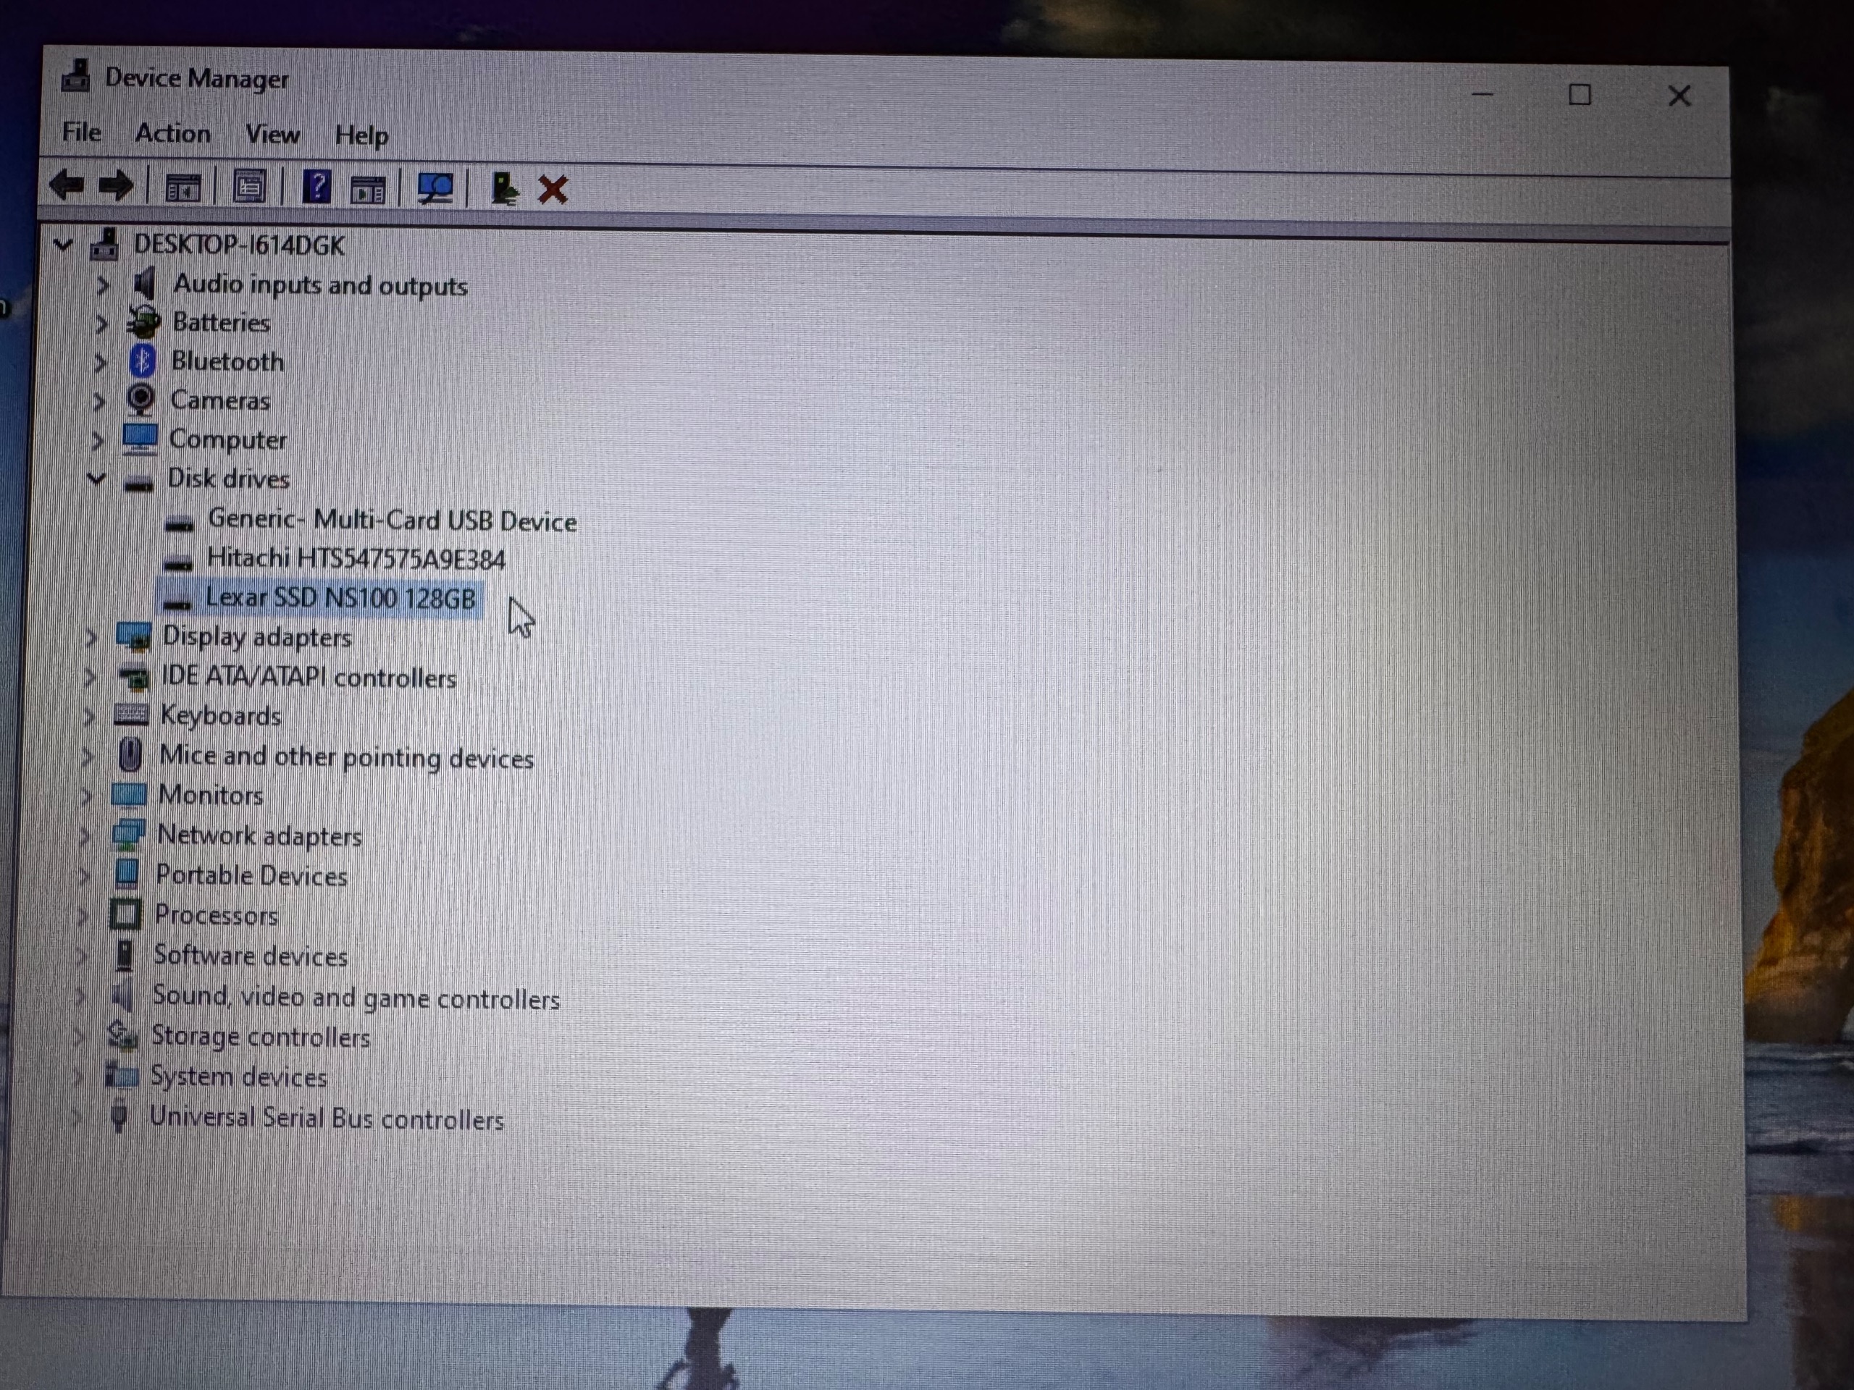The width and height of the screenshot is (1854, 1390).
Task: Click the Device Manager title bar icon
Action: 76,76
